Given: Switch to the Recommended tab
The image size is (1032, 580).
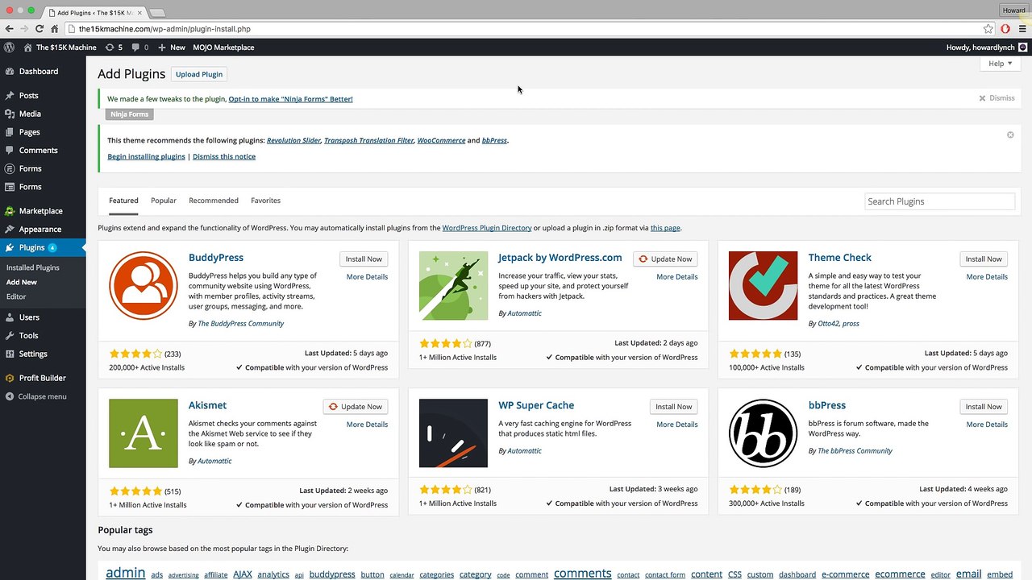Looking at the screenshot, I should click(x=214, y=201).
